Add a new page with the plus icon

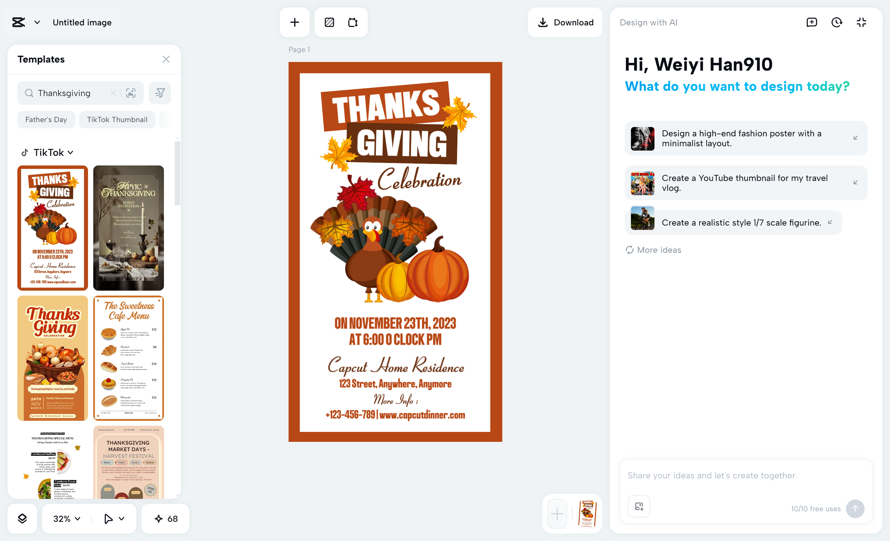294,22
